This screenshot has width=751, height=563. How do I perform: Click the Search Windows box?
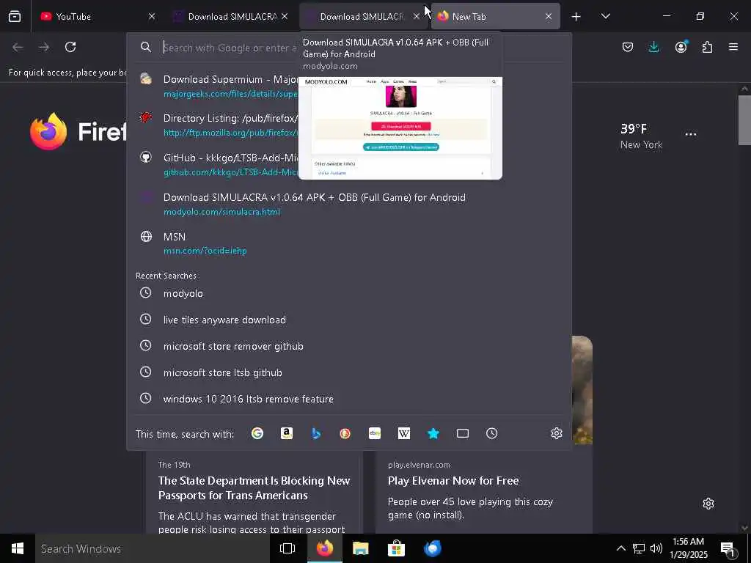click(153, 548)
